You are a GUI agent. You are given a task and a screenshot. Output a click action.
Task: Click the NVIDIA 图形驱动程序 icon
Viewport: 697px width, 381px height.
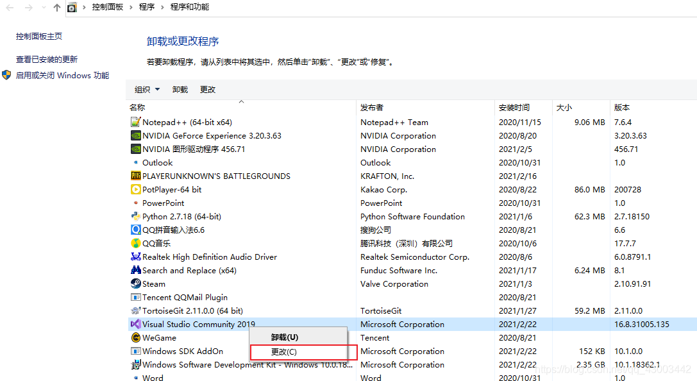click(x=135, y=149)
